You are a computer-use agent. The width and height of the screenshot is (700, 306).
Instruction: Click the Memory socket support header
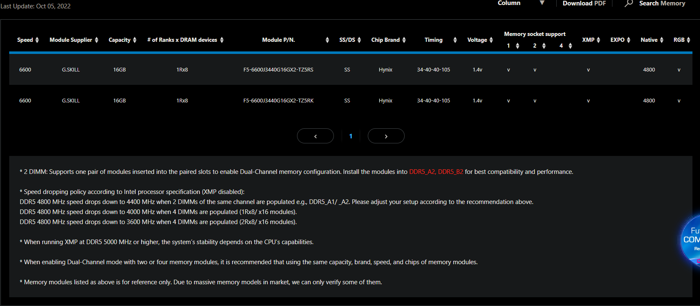pos(535,34)
